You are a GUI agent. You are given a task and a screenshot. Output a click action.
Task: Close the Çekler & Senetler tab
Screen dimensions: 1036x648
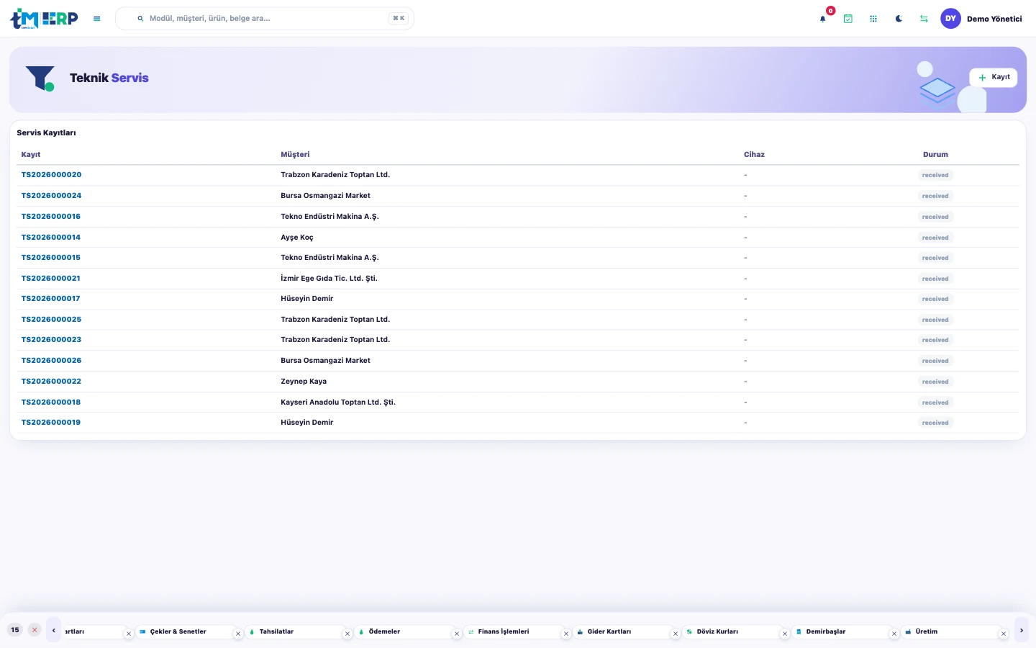[x=238, y=634]
